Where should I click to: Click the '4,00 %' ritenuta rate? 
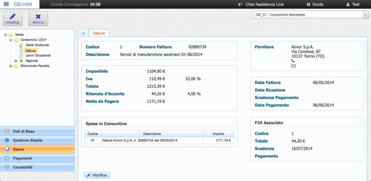(194, 94)
